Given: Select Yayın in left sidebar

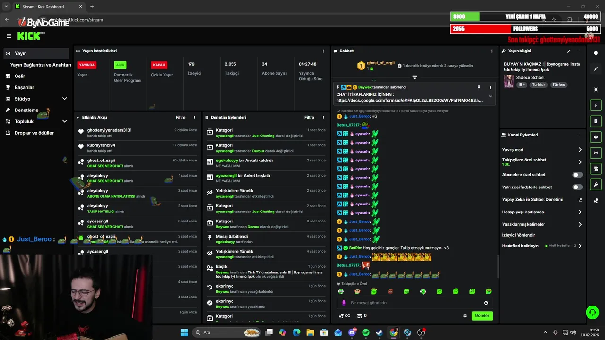Looking at the screenshot, I should click(36, 53).
